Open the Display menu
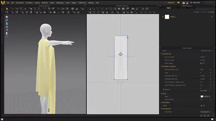 pos(74,3)
